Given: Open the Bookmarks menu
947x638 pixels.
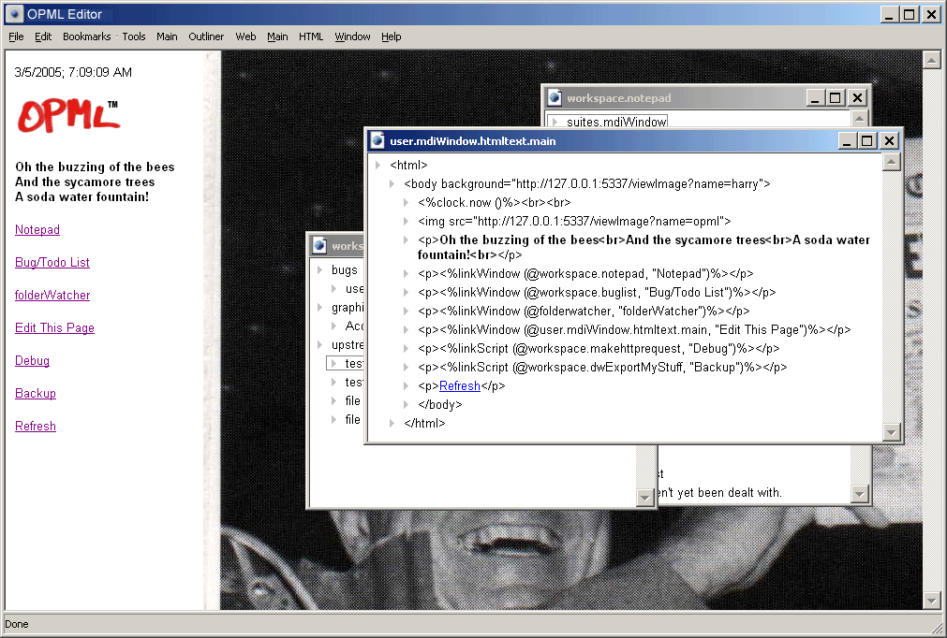Looking at the screenshot, I should pyautogui.click(x=86, y=36).
